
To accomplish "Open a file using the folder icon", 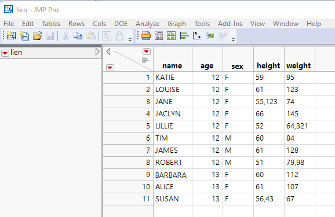I will coord(37,36).
